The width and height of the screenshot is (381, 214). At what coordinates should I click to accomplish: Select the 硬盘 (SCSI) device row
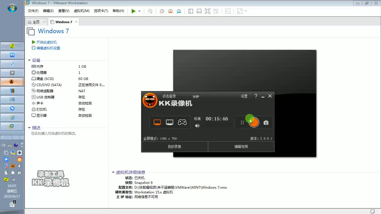69,79
